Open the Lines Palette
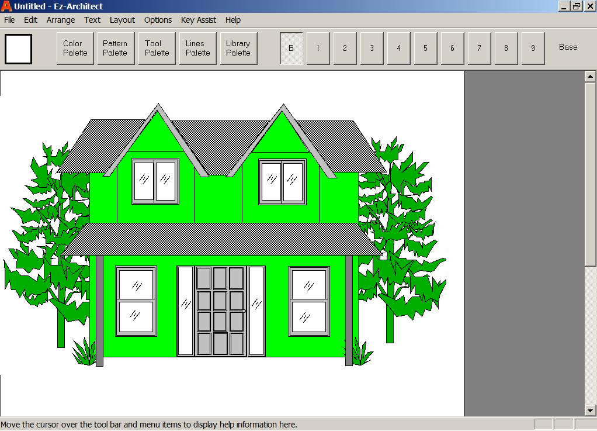The image size is (597, 431). click(x=197, y=48)
